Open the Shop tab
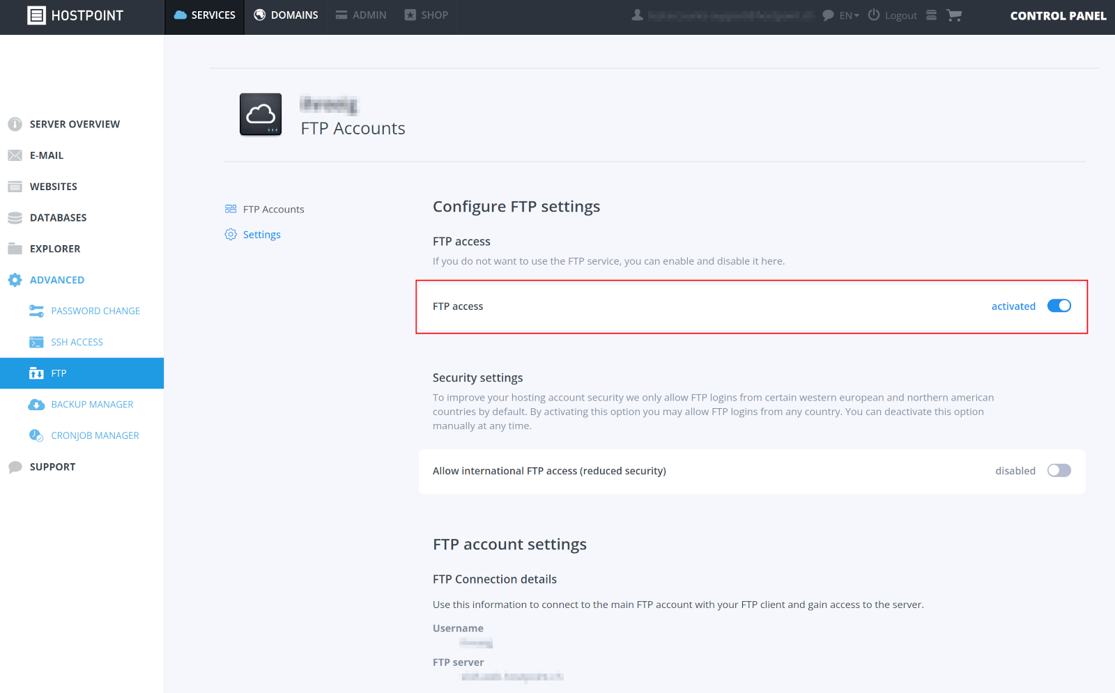This screenshot has height=693, width=1115. click(426, 15)
